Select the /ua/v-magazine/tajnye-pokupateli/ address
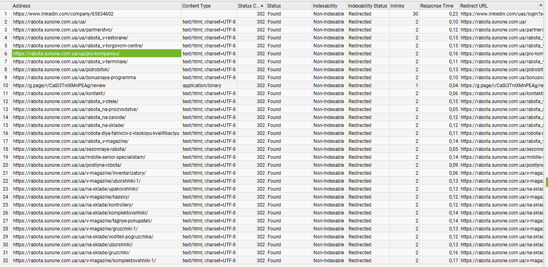The height and width of the screenshot is (267, 548). coord(82,221)
